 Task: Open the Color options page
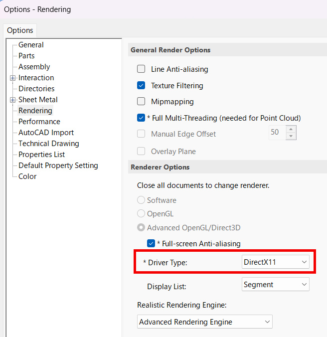(27, 176)
